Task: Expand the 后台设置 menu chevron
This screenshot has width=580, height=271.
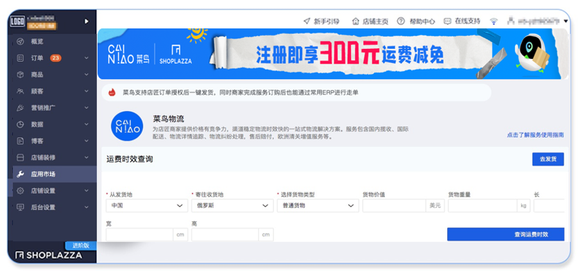Action: click(x=86, y=207)
